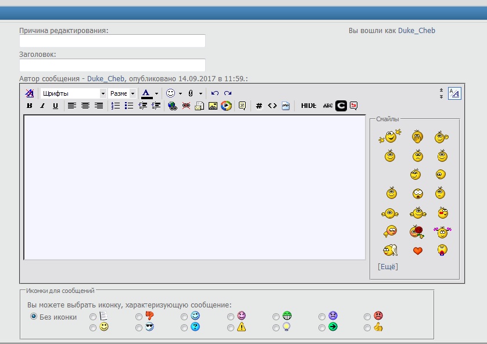Expand the text color picker arrow
Image resolution: width=487 pixels, height=344 pixels.
click(156, 93)
